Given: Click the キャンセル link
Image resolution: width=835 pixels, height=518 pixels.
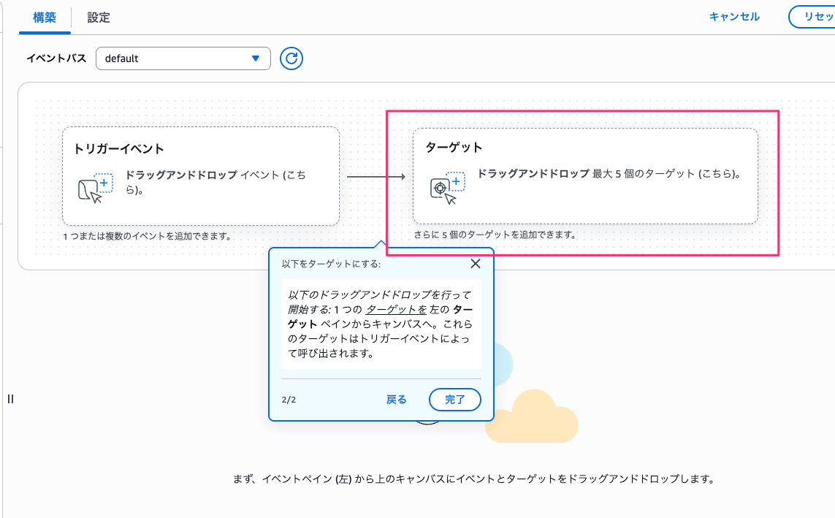Looking at the screenshot, I should coord(734,17).
